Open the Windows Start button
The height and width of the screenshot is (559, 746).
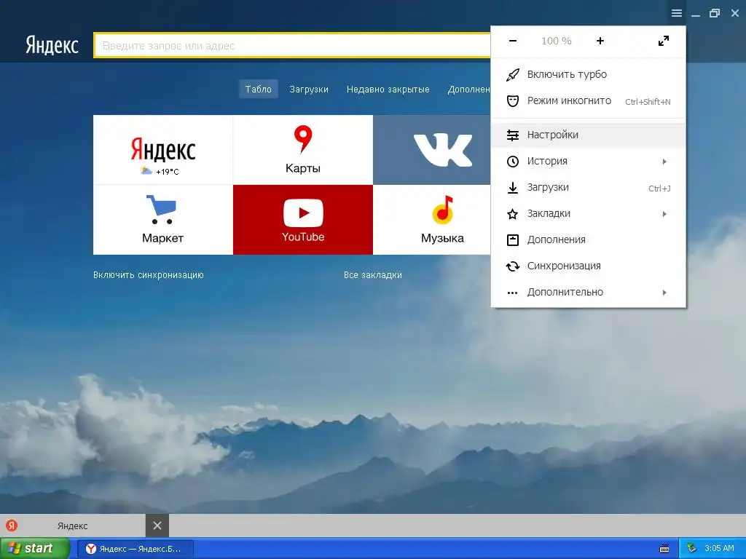point(35,548)
